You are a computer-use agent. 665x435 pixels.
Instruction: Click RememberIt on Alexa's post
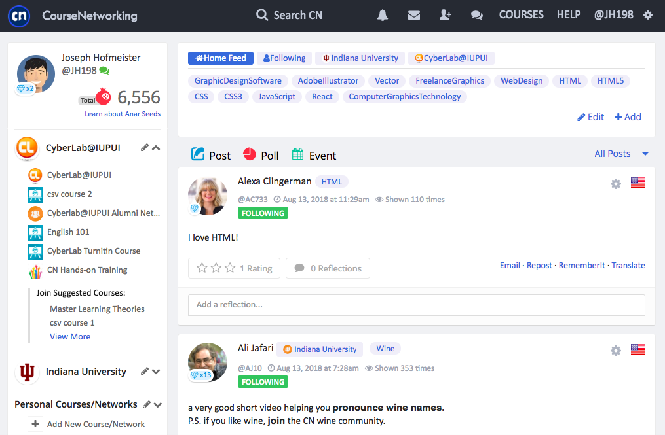582,265
